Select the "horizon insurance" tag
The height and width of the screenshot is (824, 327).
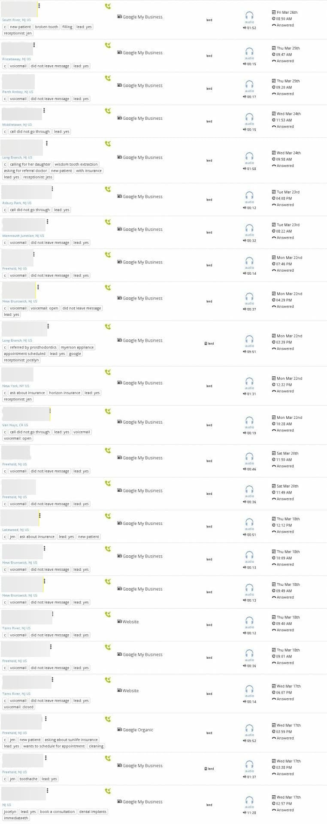coord(65,393)
